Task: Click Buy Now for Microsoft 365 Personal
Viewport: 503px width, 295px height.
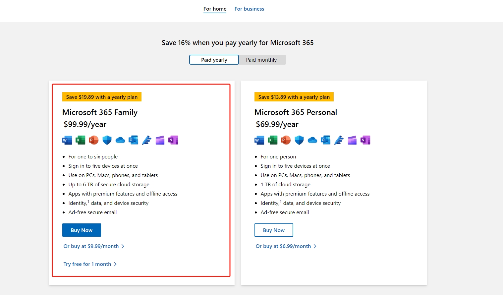Action: click(274, 230)
